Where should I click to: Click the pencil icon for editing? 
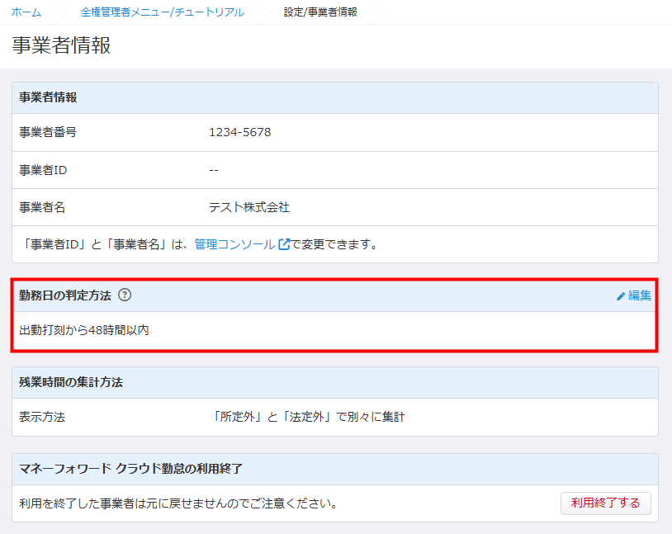(x=621, y=295)
